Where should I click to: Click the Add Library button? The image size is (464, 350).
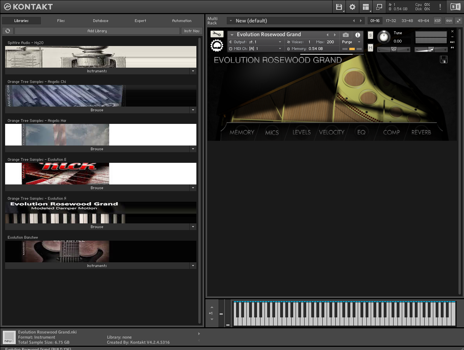pos(97,31)
